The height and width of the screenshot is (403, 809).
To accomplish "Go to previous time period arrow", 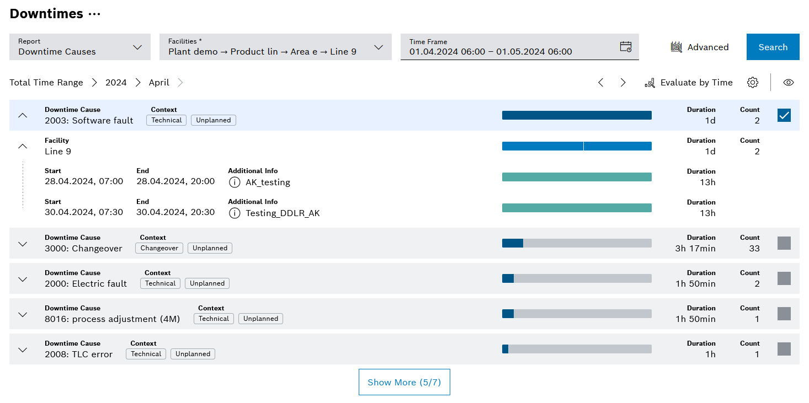I will point(601,83).
